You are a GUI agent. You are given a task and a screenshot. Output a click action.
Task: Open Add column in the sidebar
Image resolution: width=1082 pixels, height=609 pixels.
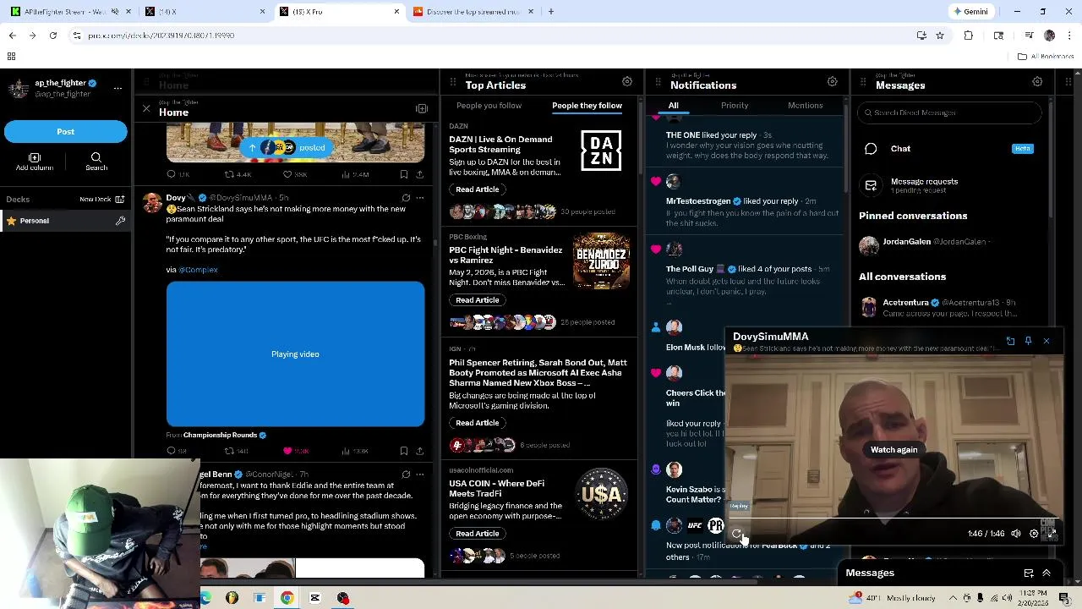tap(35, 162)
